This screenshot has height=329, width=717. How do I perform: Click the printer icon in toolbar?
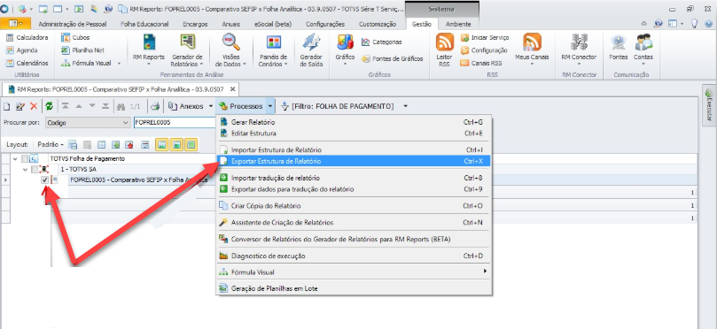click(155, 106)
